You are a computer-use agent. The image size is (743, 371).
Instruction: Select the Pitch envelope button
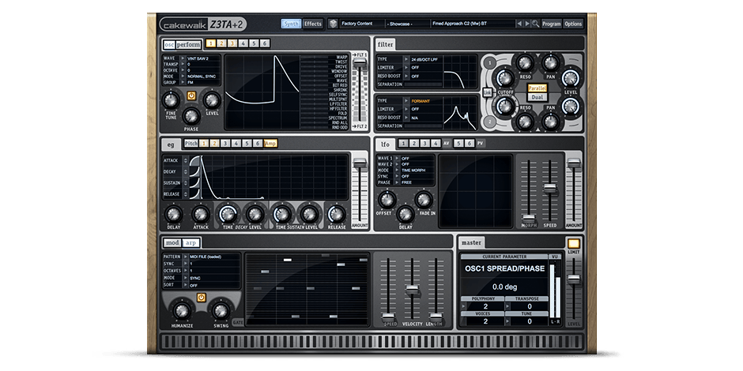click(x=191, y=144)
